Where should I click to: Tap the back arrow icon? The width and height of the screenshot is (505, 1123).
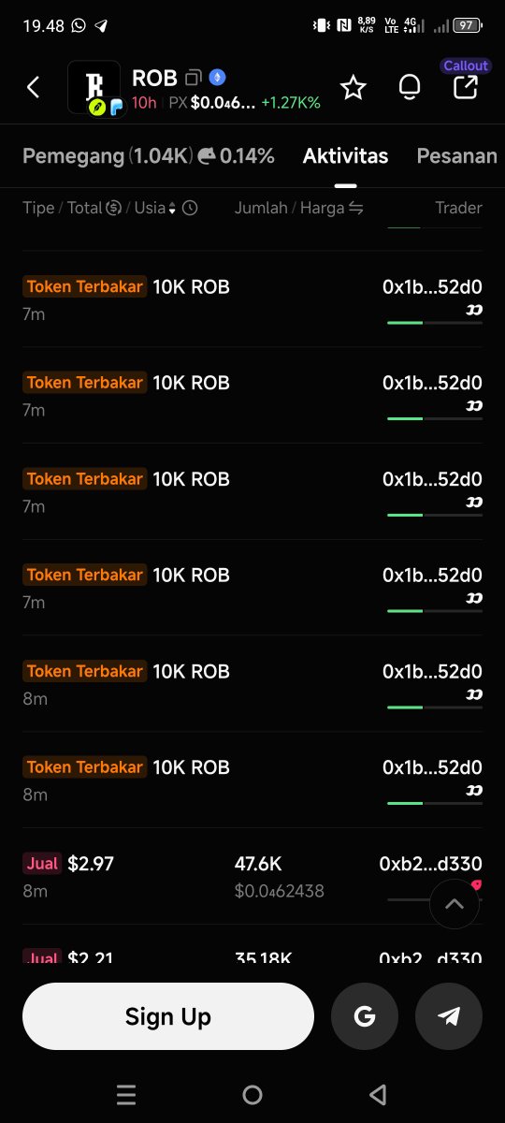click(34, 88)
